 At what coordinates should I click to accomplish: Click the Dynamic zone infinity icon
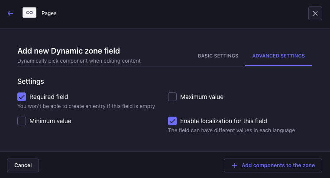pyautogui.click(x=29, y=13)
